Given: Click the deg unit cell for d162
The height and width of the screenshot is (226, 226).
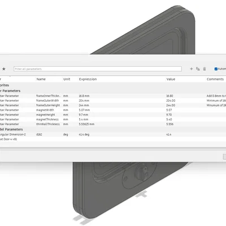Looking at the screenshot, I should [x=66, y=134].
